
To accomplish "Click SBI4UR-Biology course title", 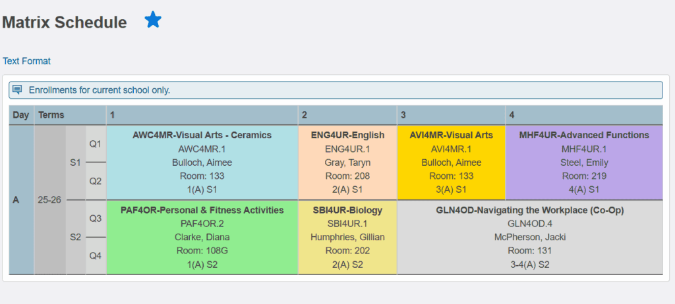I will (x=347, y=211).
